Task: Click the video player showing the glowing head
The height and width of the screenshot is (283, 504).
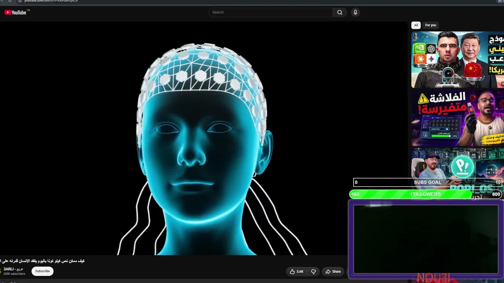Action: coord(204,138)
